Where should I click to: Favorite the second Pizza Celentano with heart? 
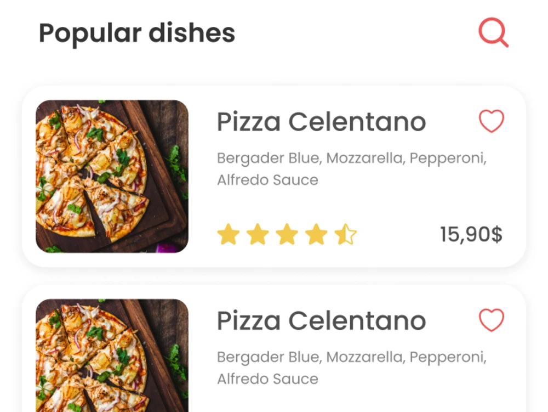(x=492, y=320)
